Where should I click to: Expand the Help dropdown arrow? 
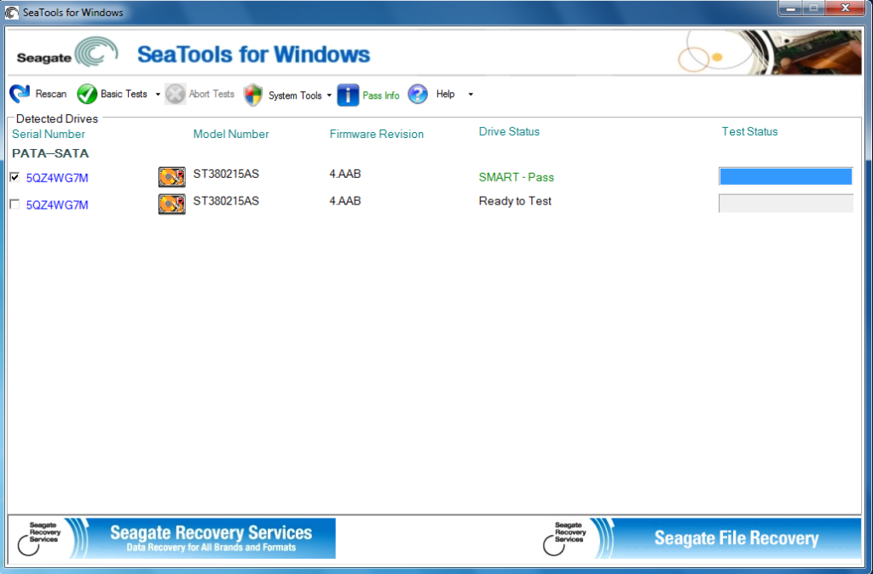tap(471, 95)
